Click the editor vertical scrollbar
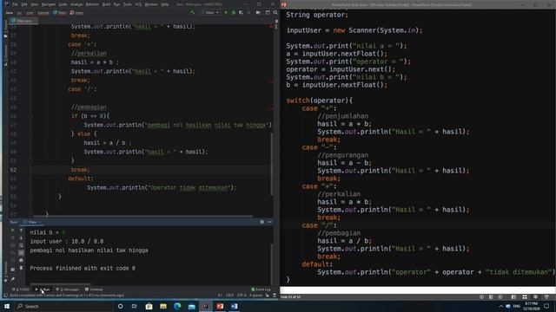The width and height of the screenshot is (556, 312). pos(272,164)
